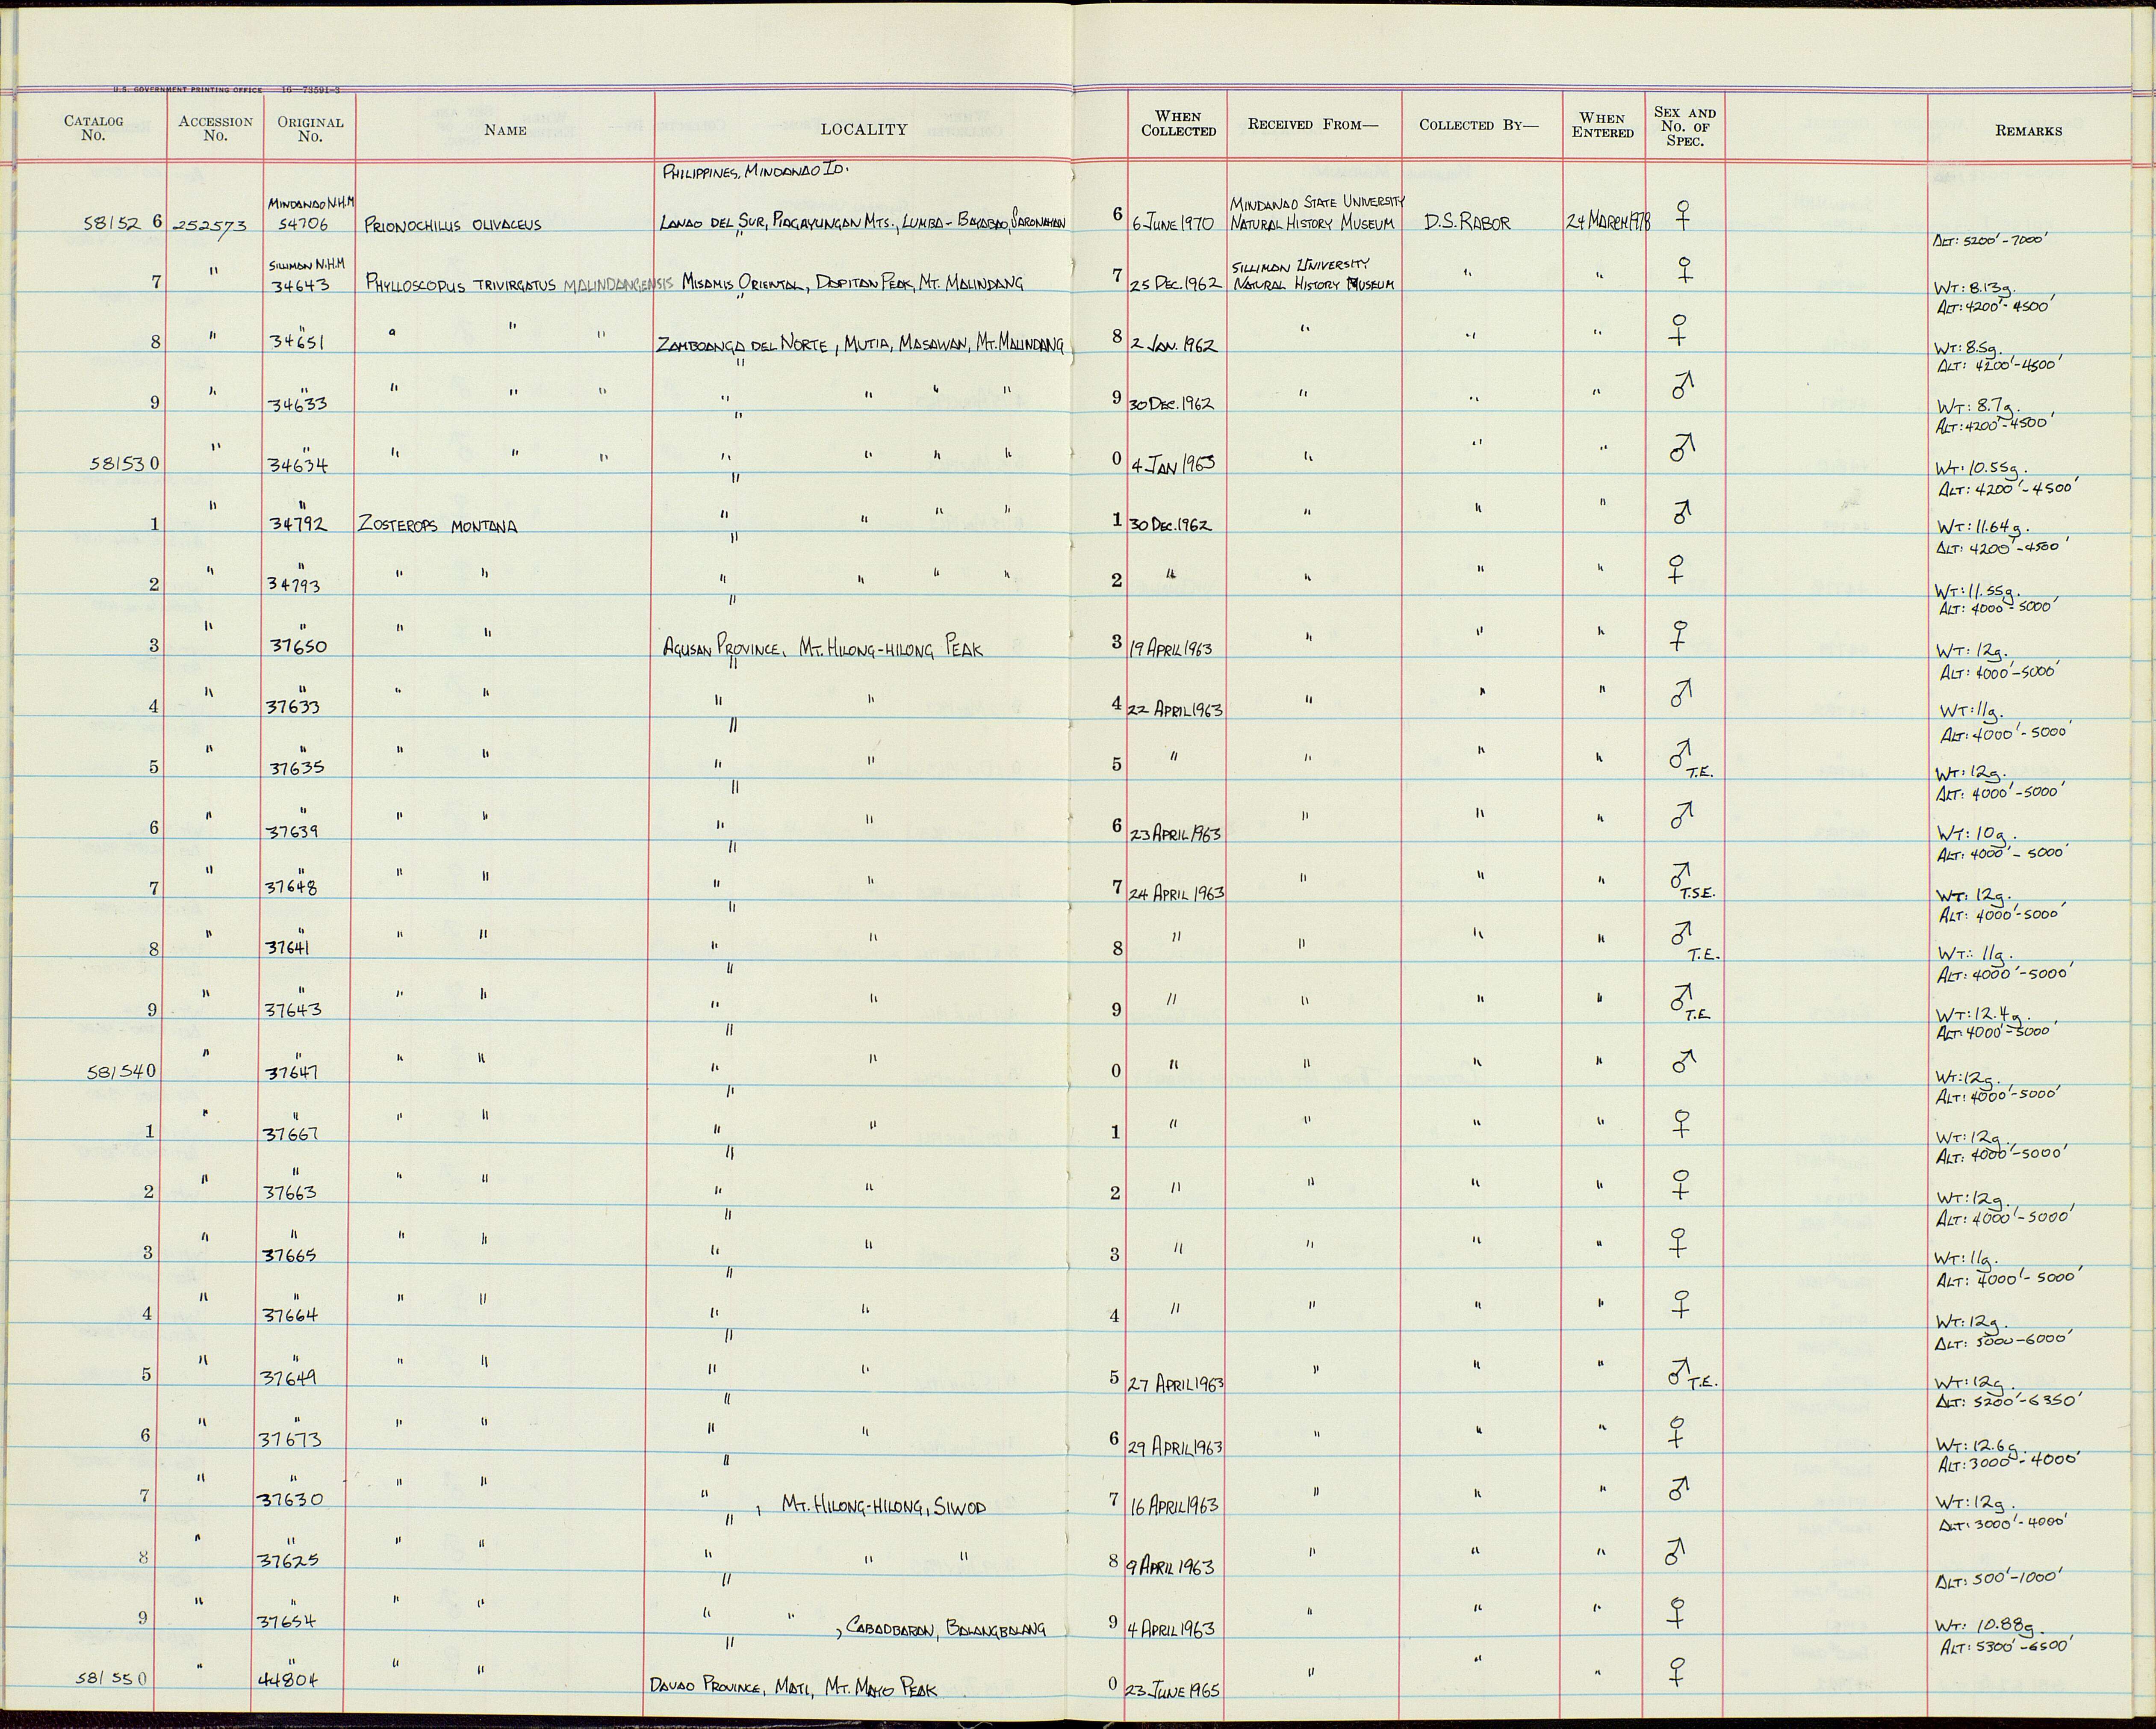2156x1729 pixels.
Task: Select species name "Prionochilus olivaceus"
Action: pyautogui.click(x=453, y=225)
